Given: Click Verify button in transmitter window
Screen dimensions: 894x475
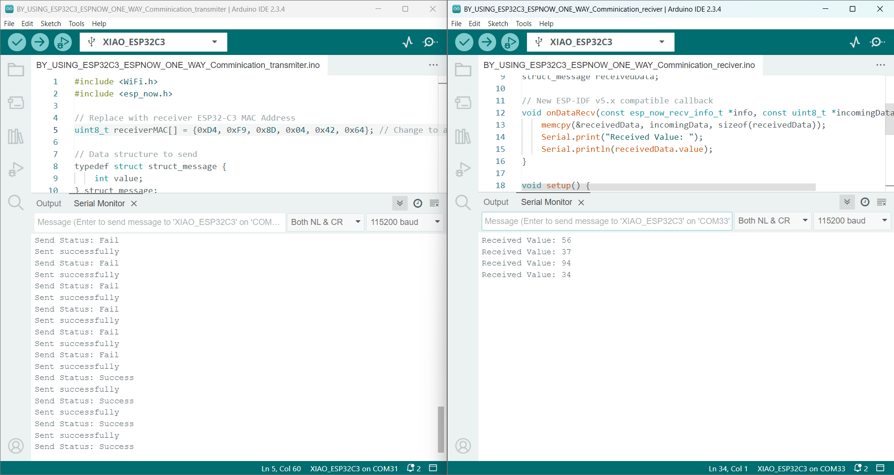Looking at the screenshot, I should [x=17, y=42].
